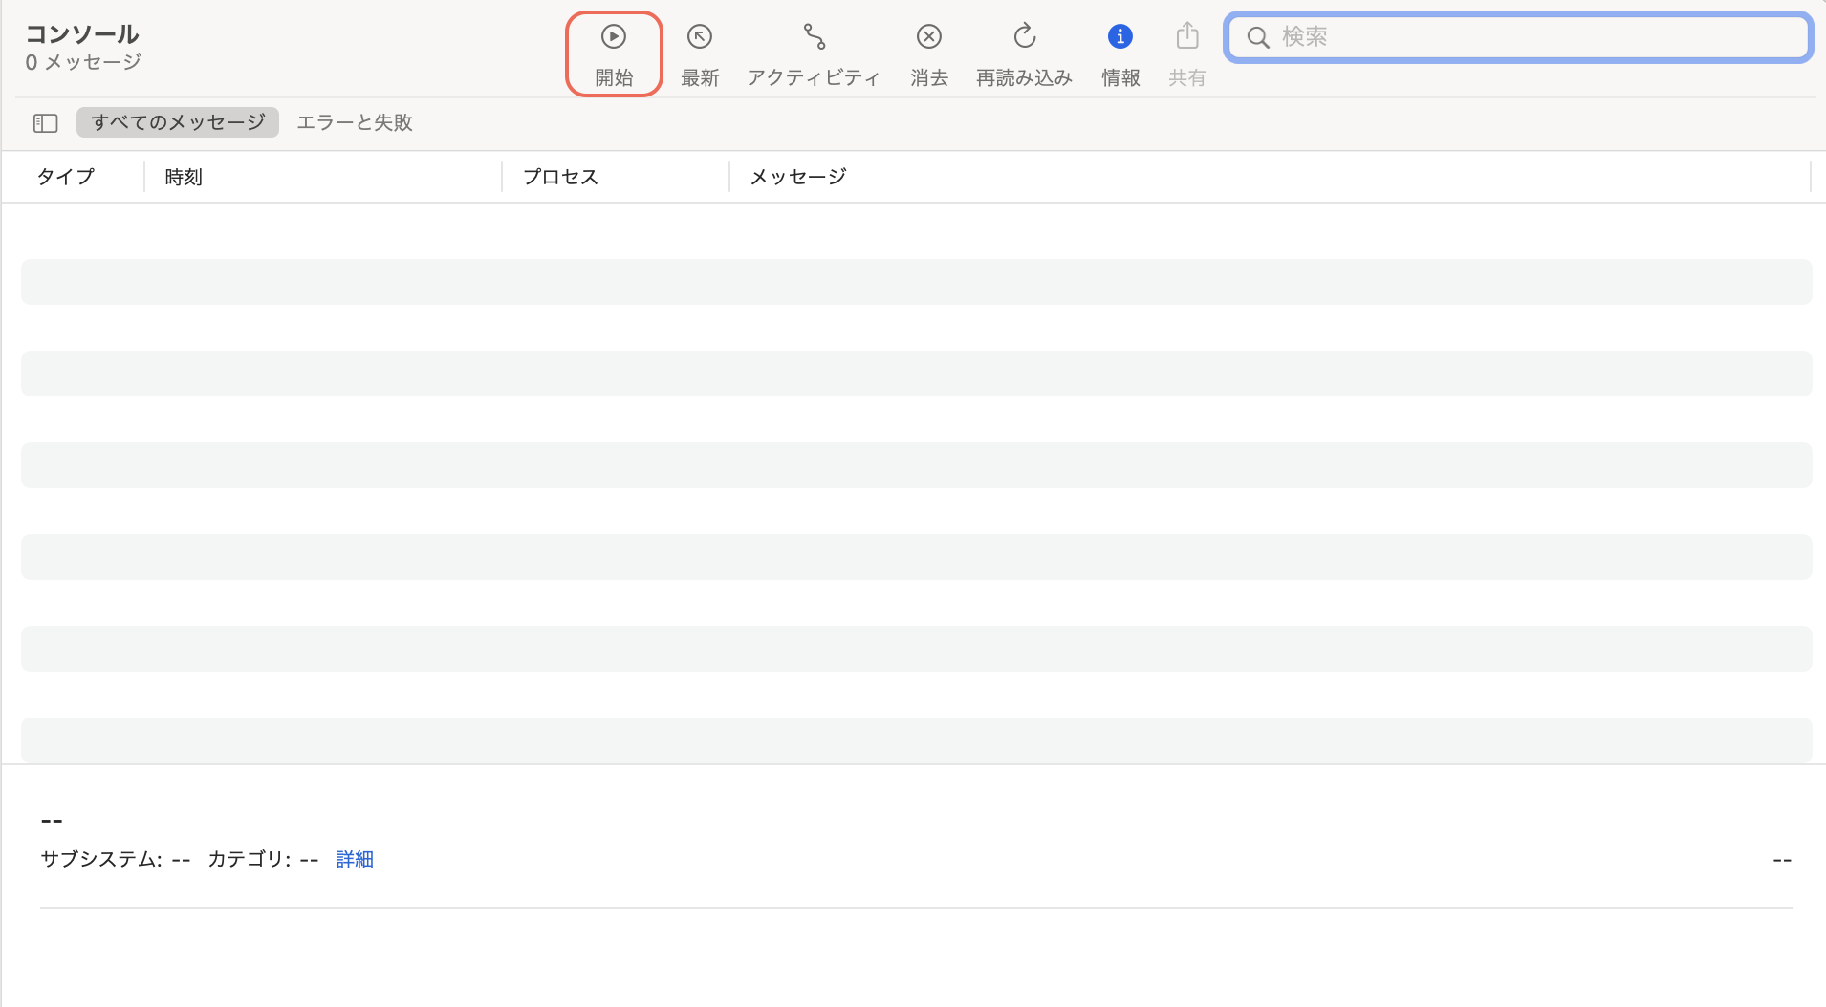This screenshot has width=1826, height=1007.
Task: Start streaming logs with the 開始 button
Action: click(613, 53)
